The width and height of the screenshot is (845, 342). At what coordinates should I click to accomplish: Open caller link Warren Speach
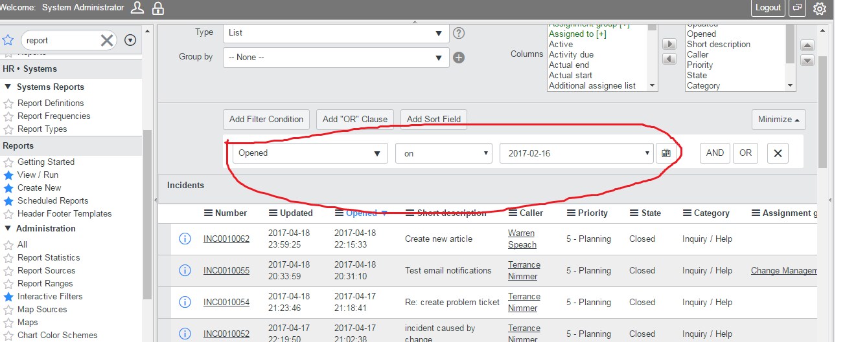tap(522, 239)
